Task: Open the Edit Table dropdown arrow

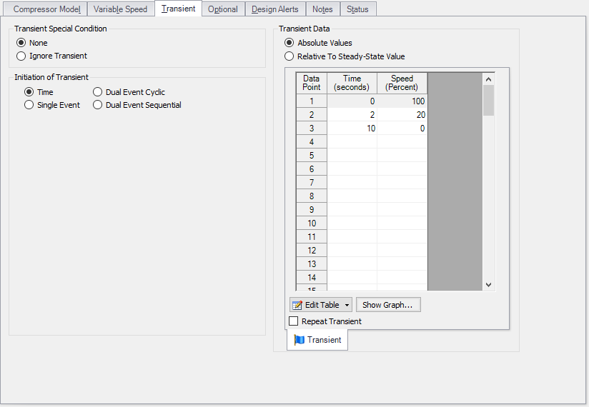Action: coord(347,305)
